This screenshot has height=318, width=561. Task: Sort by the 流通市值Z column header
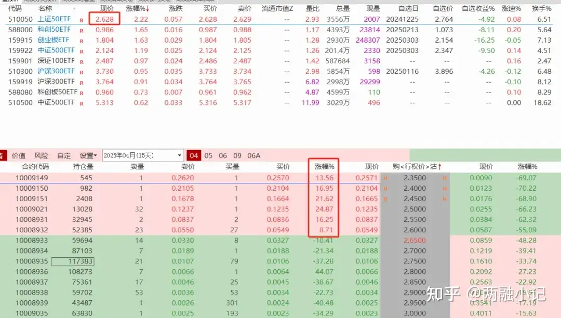[x=277, y=9]
